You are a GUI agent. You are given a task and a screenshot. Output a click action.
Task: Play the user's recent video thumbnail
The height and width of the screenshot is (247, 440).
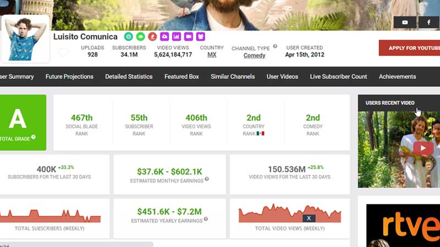[x=423, y=148]
